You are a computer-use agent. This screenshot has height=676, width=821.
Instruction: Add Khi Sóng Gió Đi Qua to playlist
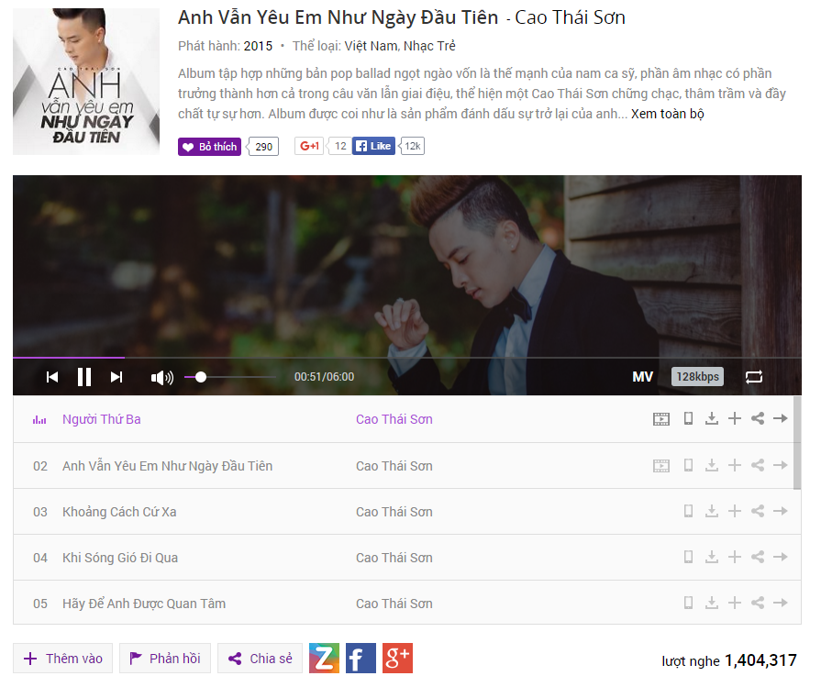click(735, 557)
